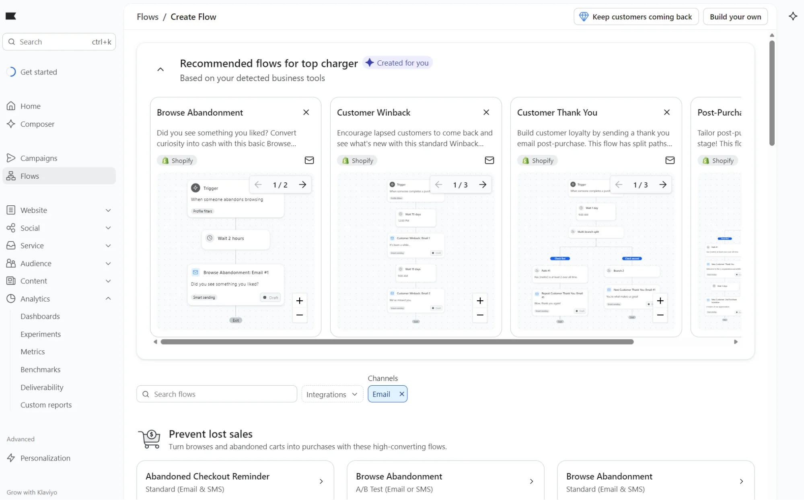Open Abandoned Checkout Reminder flow card
This screenshot has width=804, height=500.
click(x=235, y=481)
